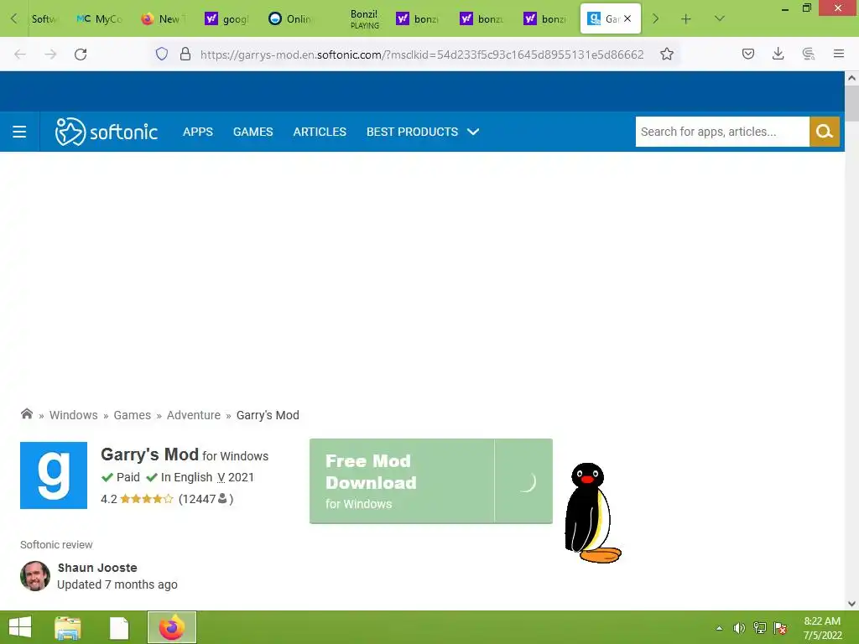This screenshot has width=859, height=644.
Task: Open the Games menu item
Action: coord(252,132)
